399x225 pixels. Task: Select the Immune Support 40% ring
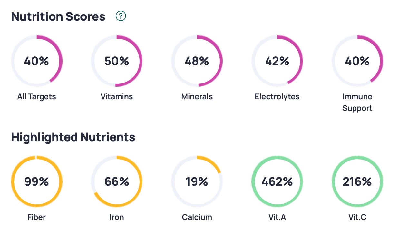point(357,61)
